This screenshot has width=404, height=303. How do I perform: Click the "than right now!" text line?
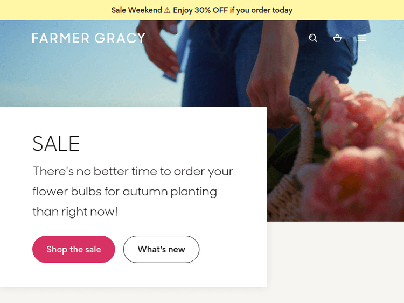75,212
